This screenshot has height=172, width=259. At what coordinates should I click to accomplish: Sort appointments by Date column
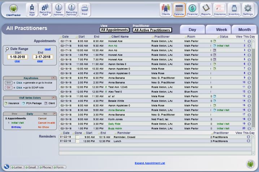pos(65,37)
